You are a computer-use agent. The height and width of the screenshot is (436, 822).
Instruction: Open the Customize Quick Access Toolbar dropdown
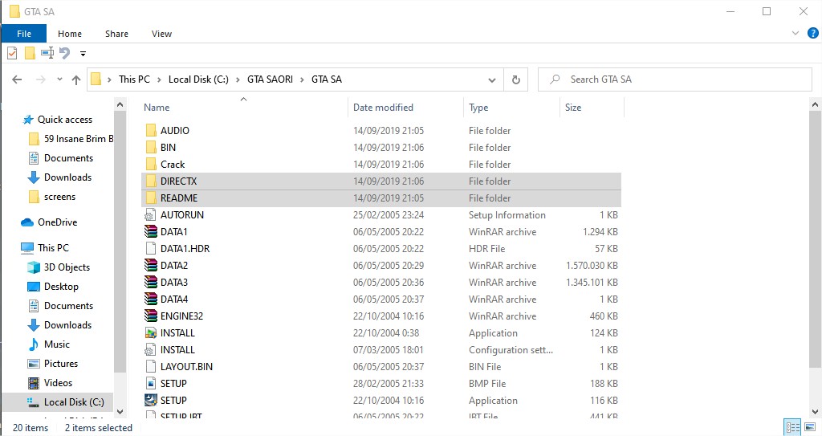coord(83,54)
